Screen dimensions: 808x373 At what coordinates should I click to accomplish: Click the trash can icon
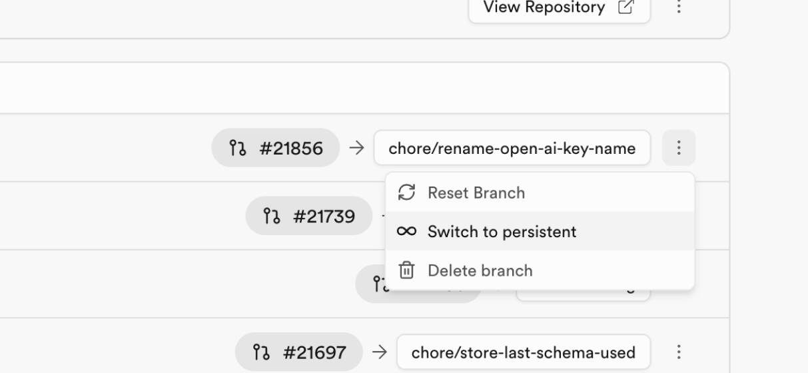[406, 270]
